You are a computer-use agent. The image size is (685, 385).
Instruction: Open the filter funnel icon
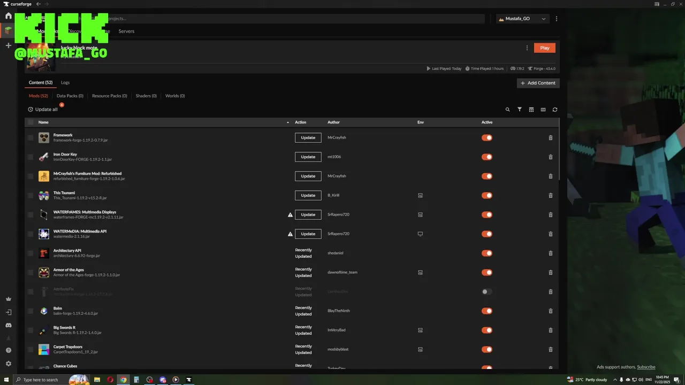pos(520,110)
